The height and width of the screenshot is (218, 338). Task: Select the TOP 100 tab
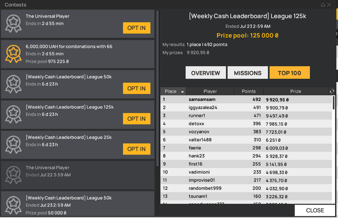290,73
